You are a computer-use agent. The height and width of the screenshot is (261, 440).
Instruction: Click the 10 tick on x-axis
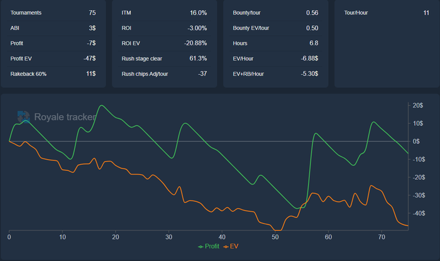[62, 236]
